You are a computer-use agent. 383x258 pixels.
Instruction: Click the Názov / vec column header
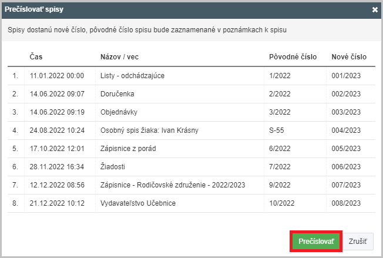(x=119, y=56)
